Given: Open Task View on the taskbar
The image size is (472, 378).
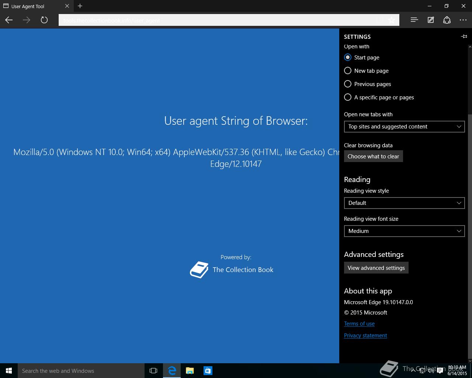Looking at the screenshot, I should click(x=153, y=371).
